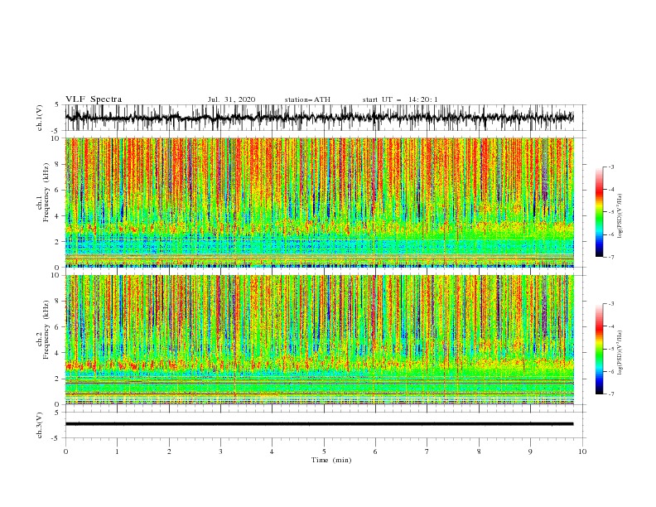This screenshot has width=656, height=507.
Task: Click the "4" kHz tick on ch.2 frequency axis
Action: pos(59,353)
